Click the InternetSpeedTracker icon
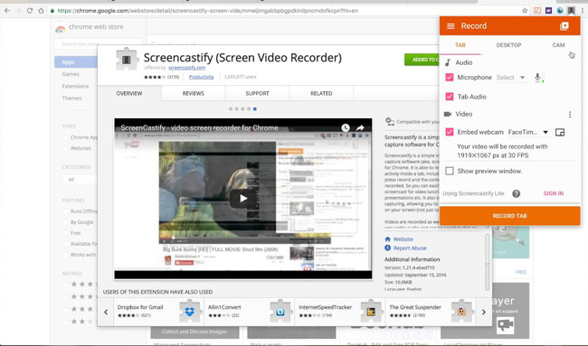 pos(371,311)
